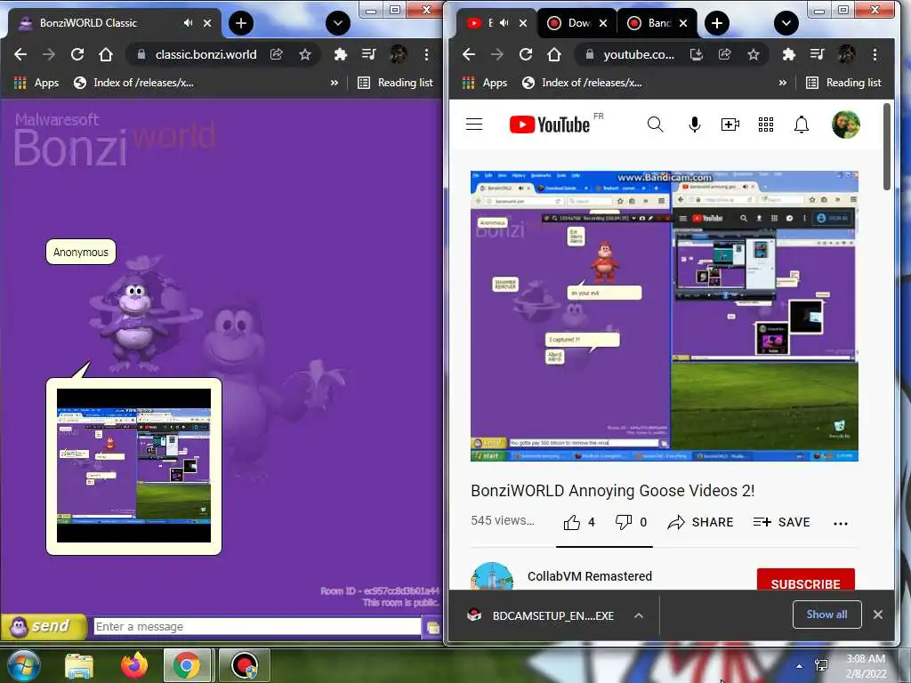911x683 pixels.
Task: Open Reading list in the BonziWORLD window
Action: pos(396,83)
